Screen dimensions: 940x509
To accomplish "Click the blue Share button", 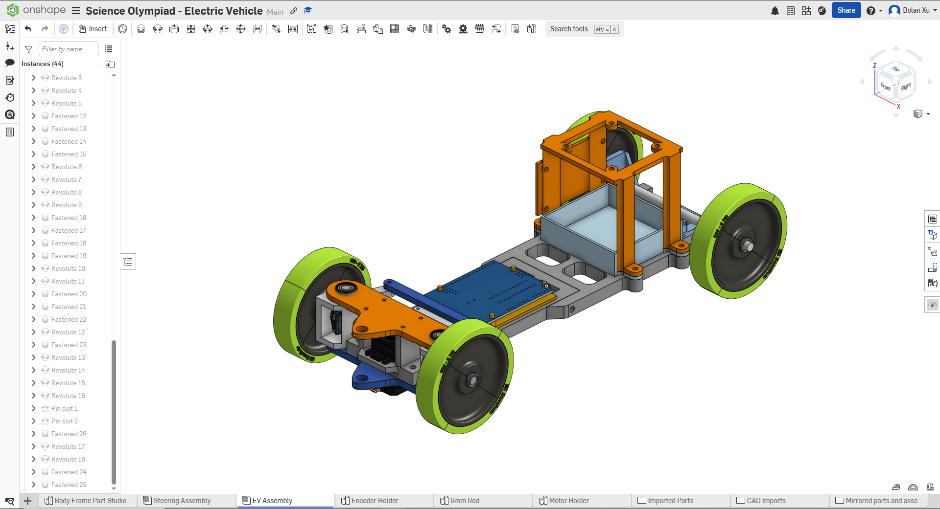I will (x=846, y=10).
